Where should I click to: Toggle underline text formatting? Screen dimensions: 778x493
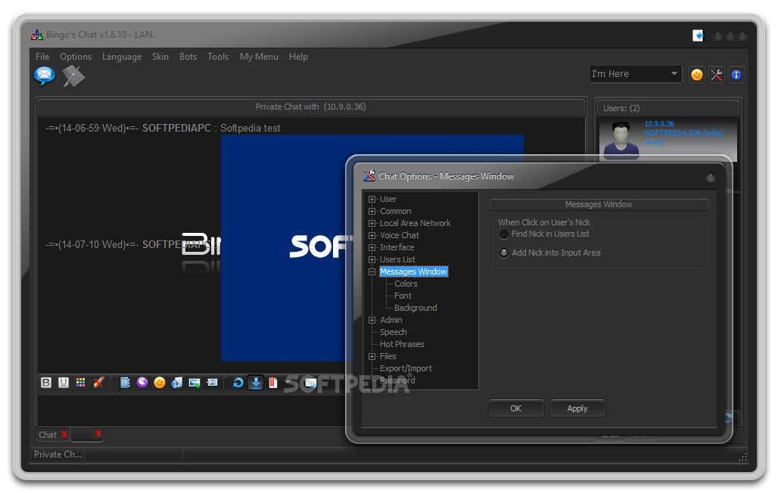point(64,383)
